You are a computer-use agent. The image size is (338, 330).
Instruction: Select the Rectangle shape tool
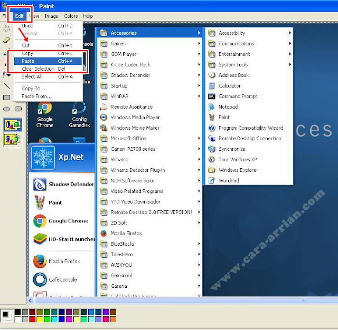click(x=6, y=98)
